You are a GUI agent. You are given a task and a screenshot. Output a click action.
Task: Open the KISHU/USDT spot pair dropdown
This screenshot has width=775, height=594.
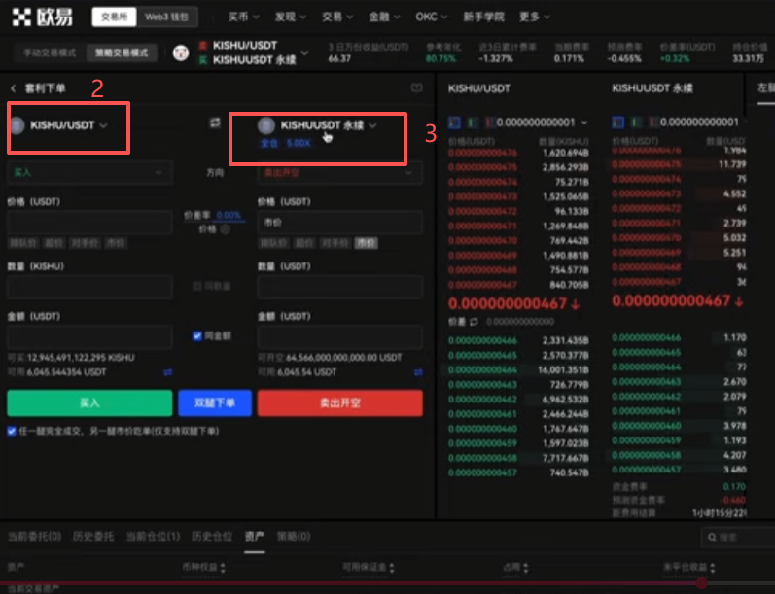(x=69, y=125)
